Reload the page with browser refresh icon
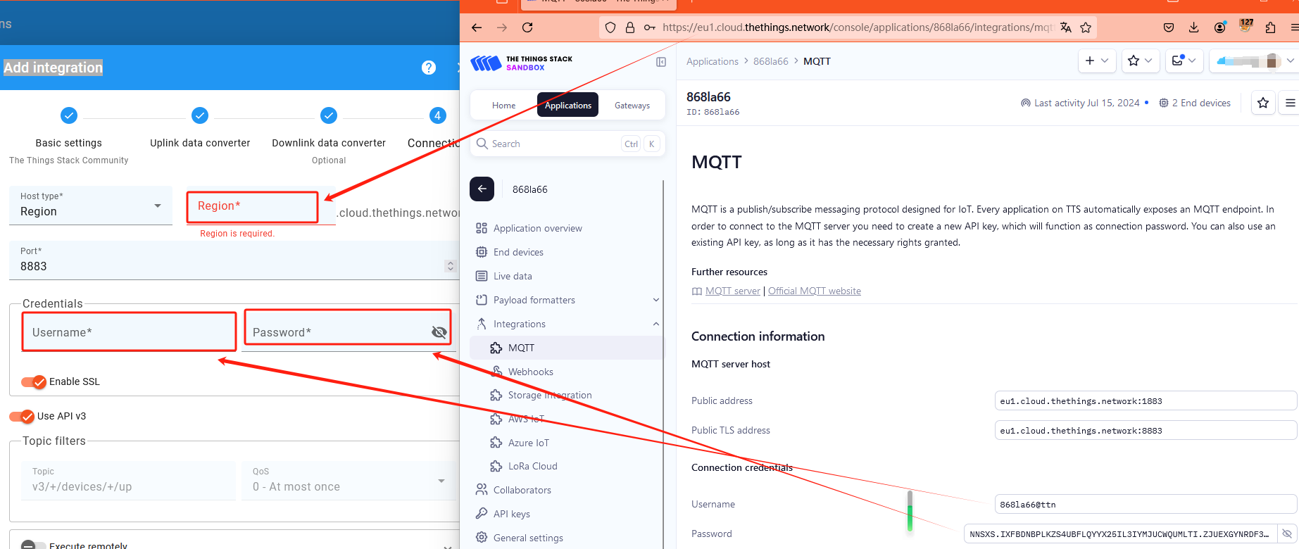This screenshot has width=1299, height=549. coord(527,27)
